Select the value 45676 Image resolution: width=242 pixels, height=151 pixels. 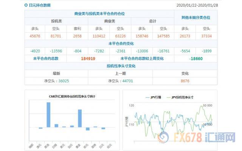tap(35, 36)
